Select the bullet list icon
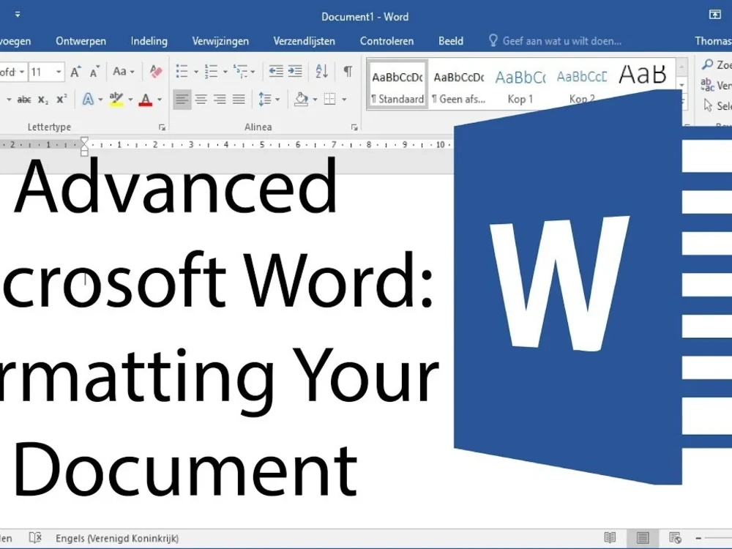Image resolution: width=732 pixels, height=549 pixels. 184,71
